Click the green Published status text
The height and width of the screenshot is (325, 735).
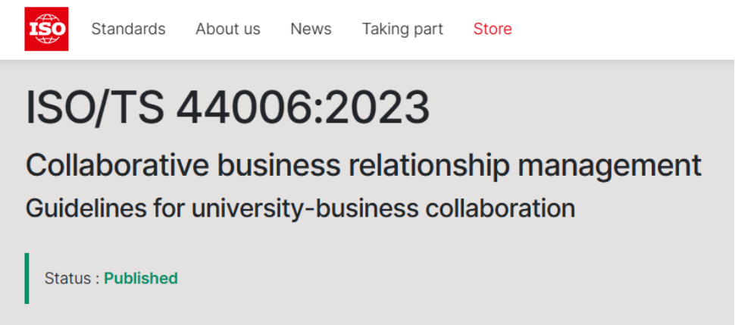click(141, 278)
